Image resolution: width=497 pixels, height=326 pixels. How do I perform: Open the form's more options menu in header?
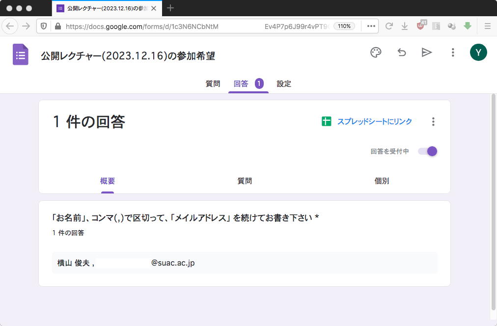[453, 53]
